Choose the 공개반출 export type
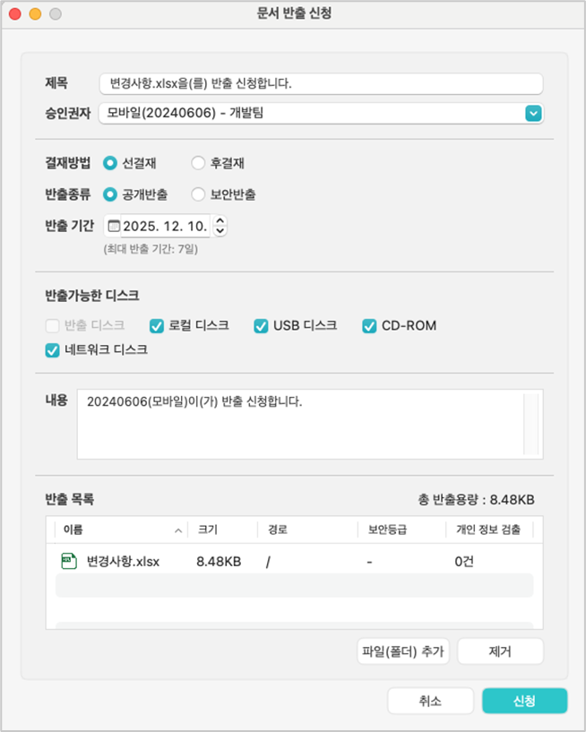Viewport: 586px width, 732px height. tap(110, 194)
